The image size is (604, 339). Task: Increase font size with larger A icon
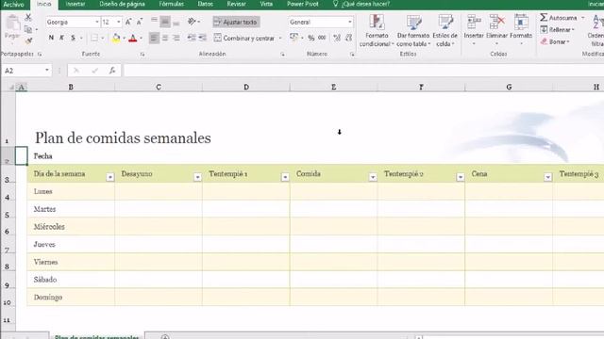[x=128, y=22]
